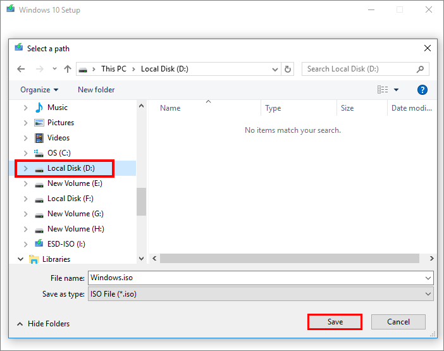
Task: Go up one folder level
Action: tap(68, 69)
